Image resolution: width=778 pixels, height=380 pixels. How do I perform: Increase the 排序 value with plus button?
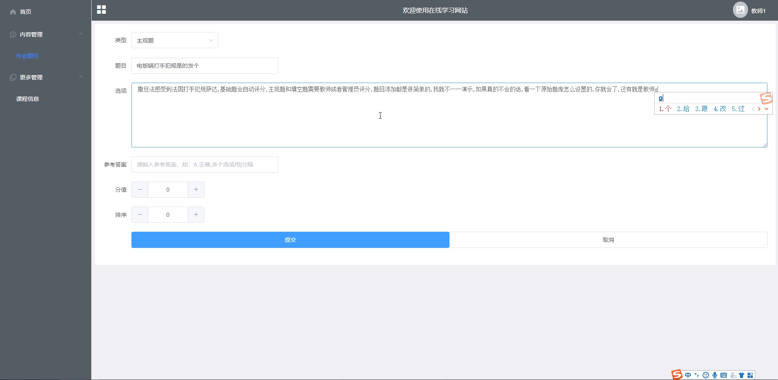196,215
